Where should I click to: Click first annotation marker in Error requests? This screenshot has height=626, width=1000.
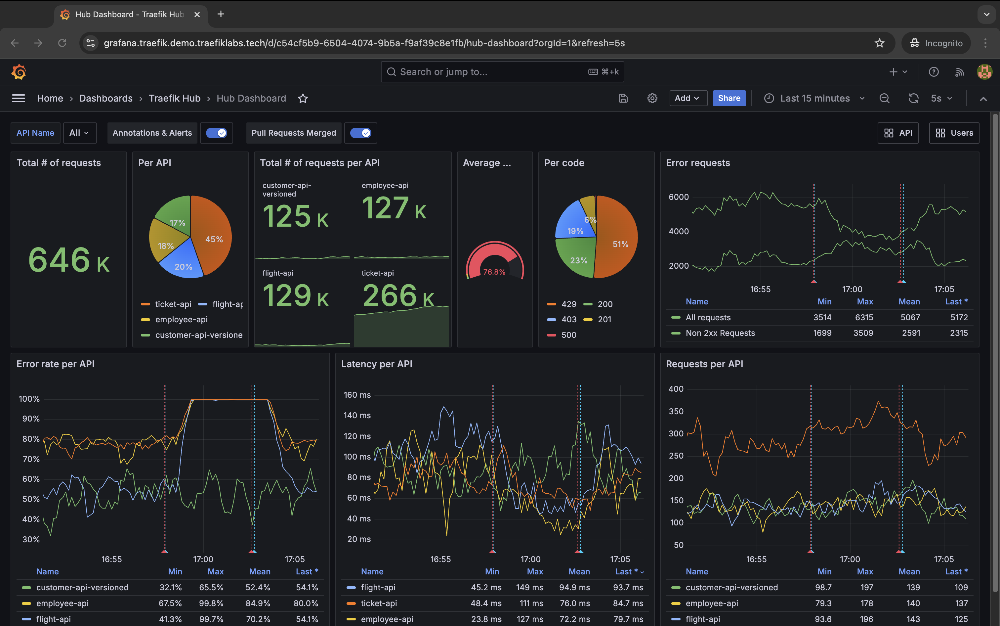tap(813, 282)
